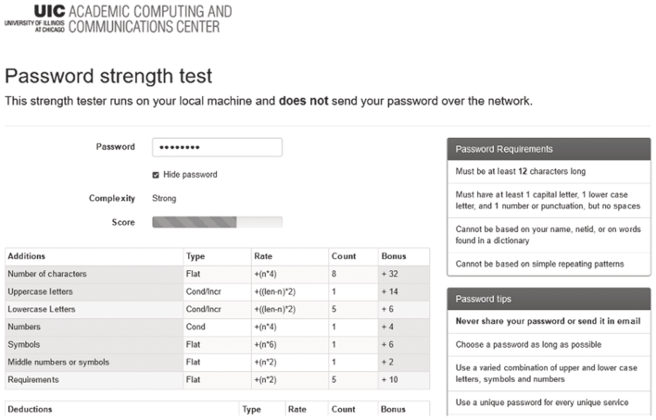The height and width of the screenshot is (420, 656).
Task: Select the Uppercase letters row
Action: click(x=217, y=291)
